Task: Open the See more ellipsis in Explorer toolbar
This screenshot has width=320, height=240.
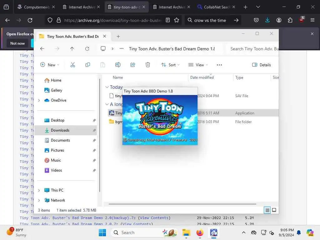Action: coord(219,65)
